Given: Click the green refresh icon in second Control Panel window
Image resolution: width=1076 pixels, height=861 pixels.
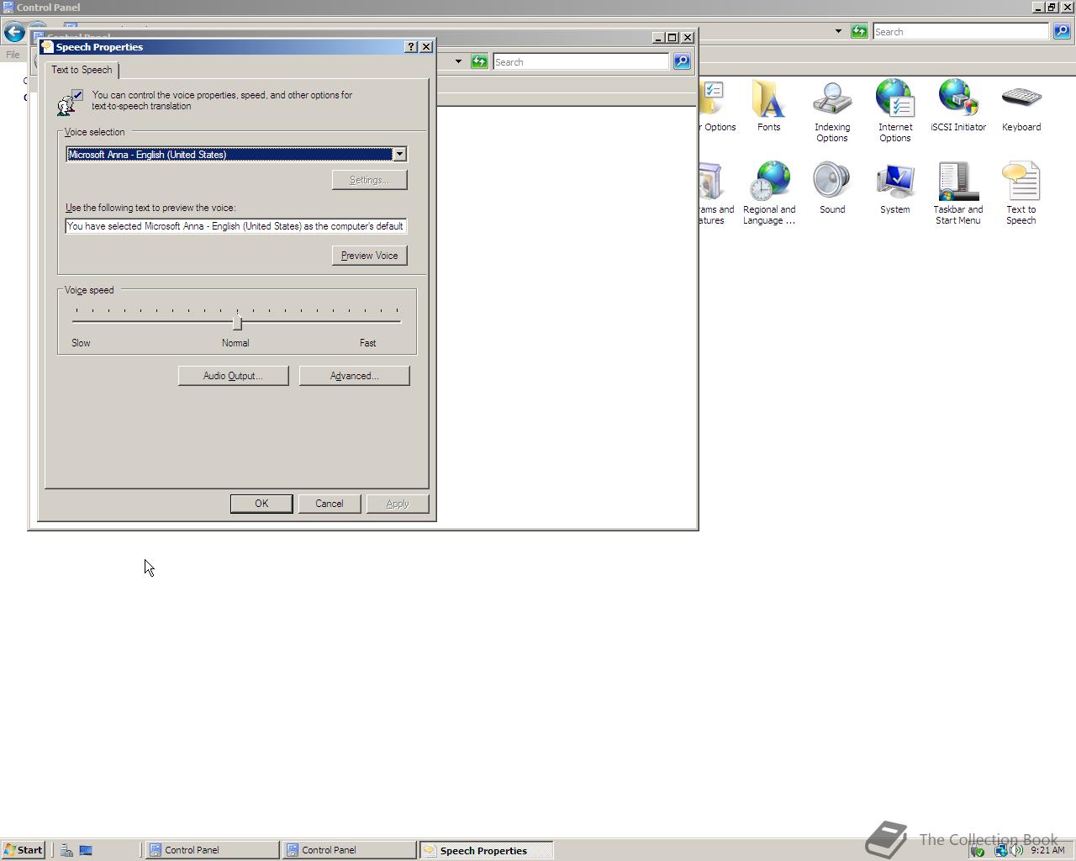Looking at the screenshot, I should (479, 61).
